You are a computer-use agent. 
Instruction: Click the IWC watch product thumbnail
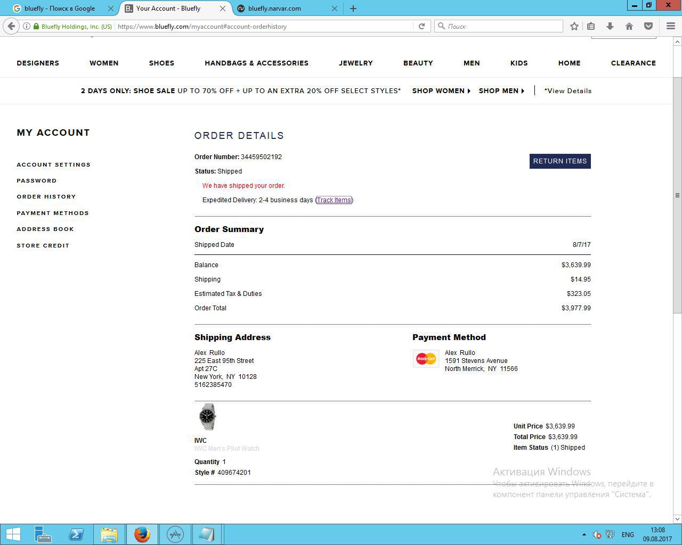tap(207, 417)
